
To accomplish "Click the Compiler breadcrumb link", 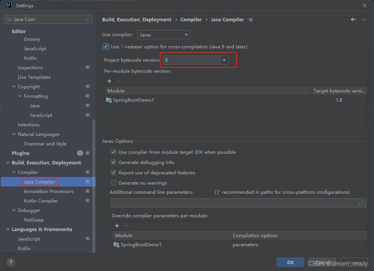I will pos(191,20).
